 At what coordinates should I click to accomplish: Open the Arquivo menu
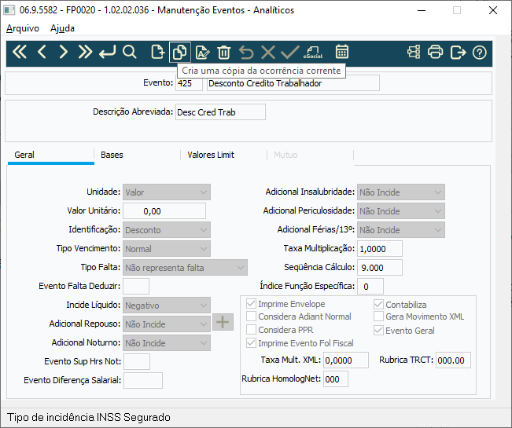click(x=23, y=27)
